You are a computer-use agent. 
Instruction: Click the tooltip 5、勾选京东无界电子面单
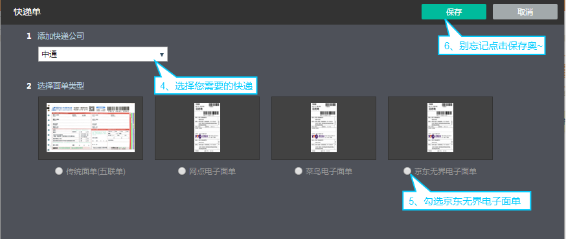468,201
